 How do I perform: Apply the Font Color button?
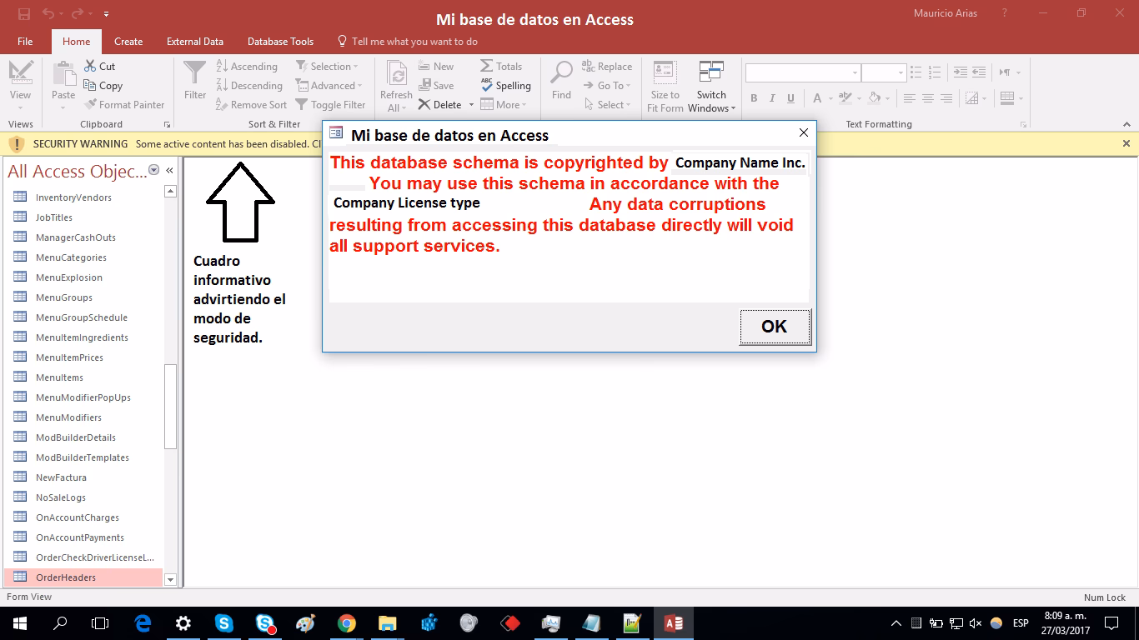point(817,98)
